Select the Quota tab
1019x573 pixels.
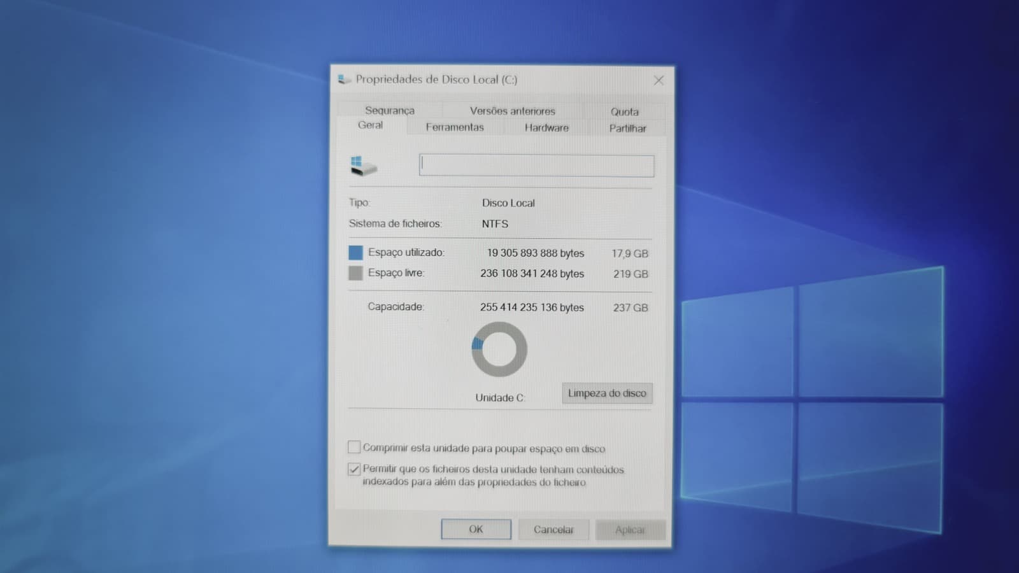tap(625, 111)
